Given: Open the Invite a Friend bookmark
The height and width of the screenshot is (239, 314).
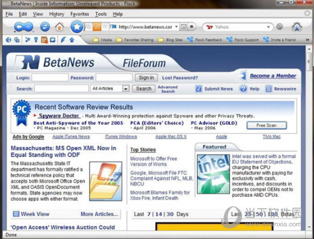Looking at the screenshot, I should click(279, 40).
